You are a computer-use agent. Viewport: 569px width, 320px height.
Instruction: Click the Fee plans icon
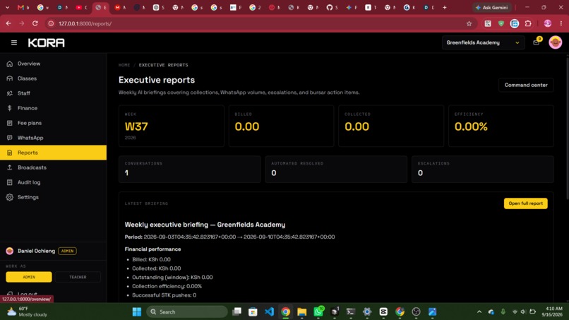[x=10, y=123]
